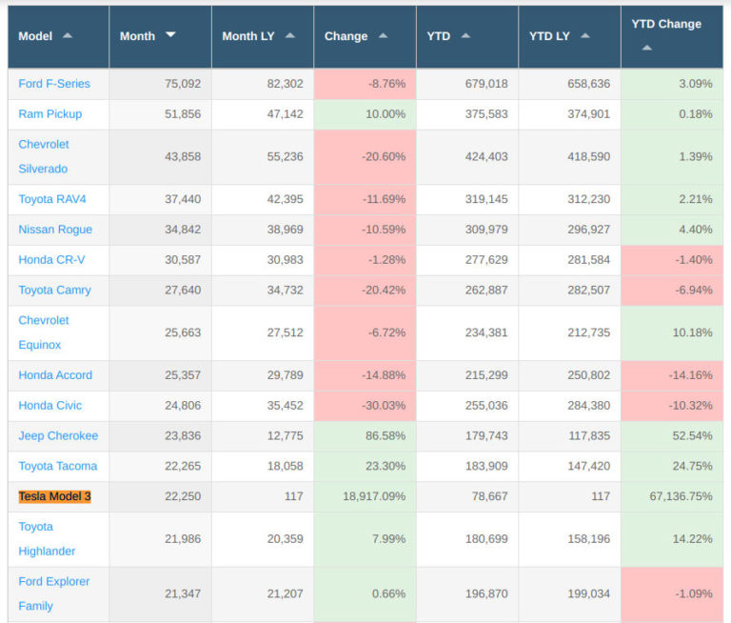Click the 3.09% YTD Change cell
The image size is (731, 623).
pos(672,84)
